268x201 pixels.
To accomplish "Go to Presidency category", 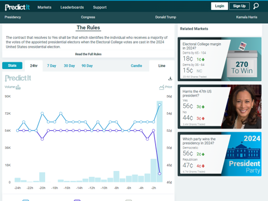I will click(x=13, y=17).
